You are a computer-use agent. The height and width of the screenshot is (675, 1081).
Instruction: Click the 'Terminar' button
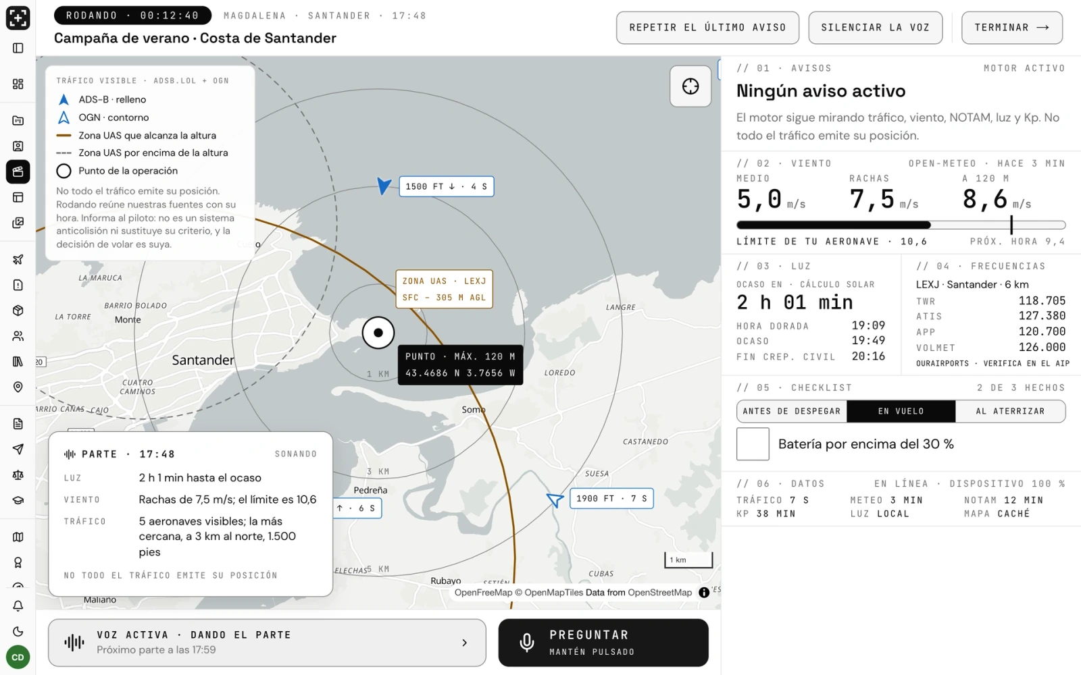(1012, 28)
